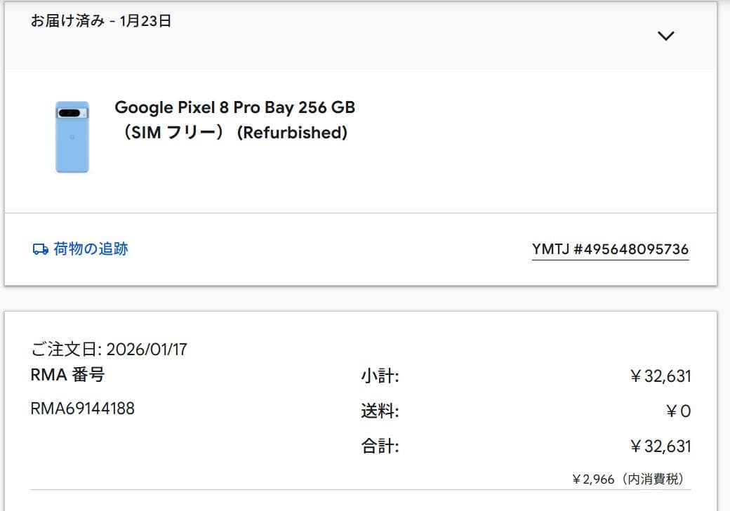Select the blue Pixel 8 Pro thumbnail
The width and height of the screenshot is (730, 511).
point(73,136)
